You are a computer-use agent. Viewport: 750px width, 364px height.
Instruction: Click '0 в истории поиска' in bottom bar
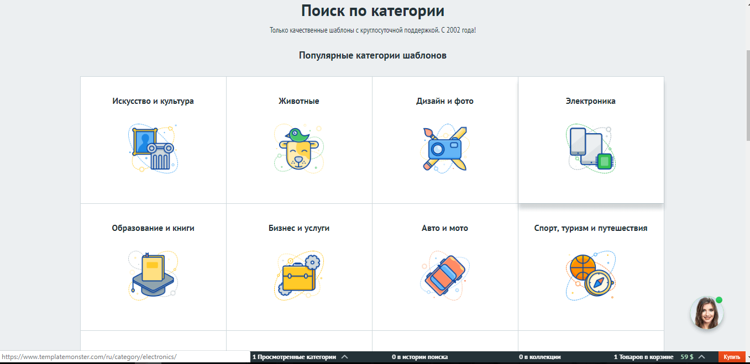click(419, 357)
